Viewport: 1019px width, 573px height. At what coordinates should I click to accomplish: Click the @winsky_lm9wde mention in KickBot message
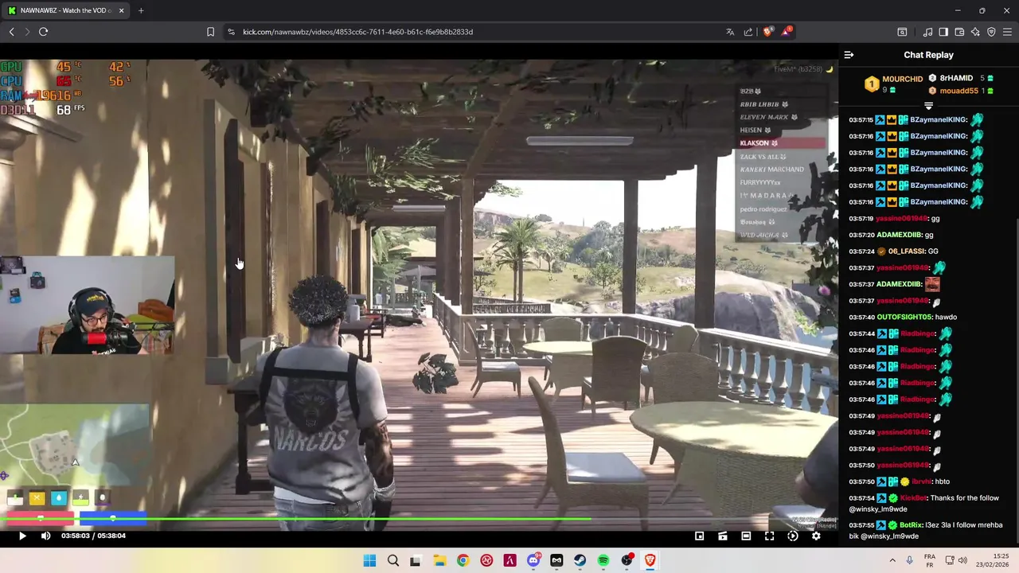point(878,509)
